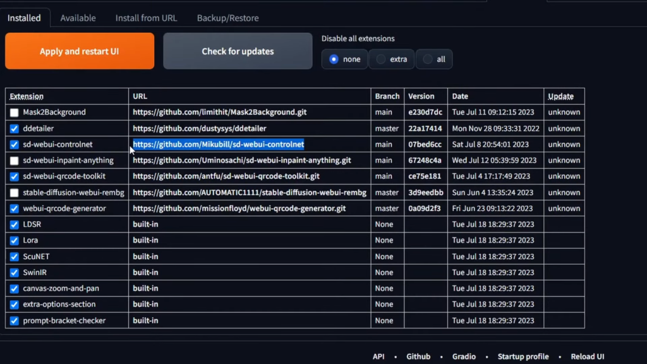Click the highlighted sd-webui-controlnet GitHub URL
This screenshot has height=364, width=647.
[218, 144]
